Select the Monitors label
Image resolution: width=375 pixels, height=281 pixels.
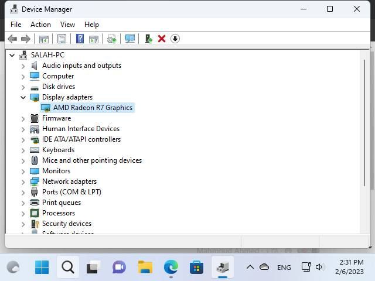point(56,171)
